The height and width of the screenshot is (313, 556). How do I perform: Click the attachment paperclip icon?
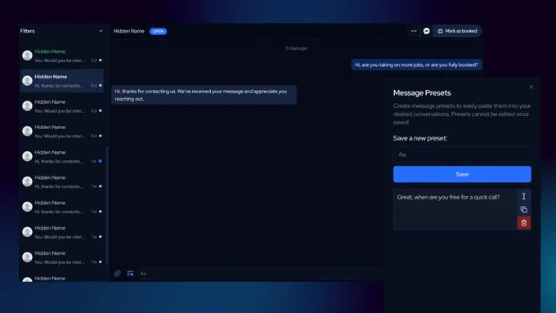[x=117, y=273]
